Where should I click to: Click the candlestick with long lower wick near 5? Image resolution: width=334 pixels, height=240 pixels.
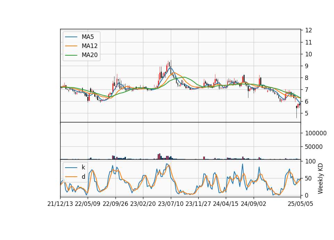tap(296, 112)
